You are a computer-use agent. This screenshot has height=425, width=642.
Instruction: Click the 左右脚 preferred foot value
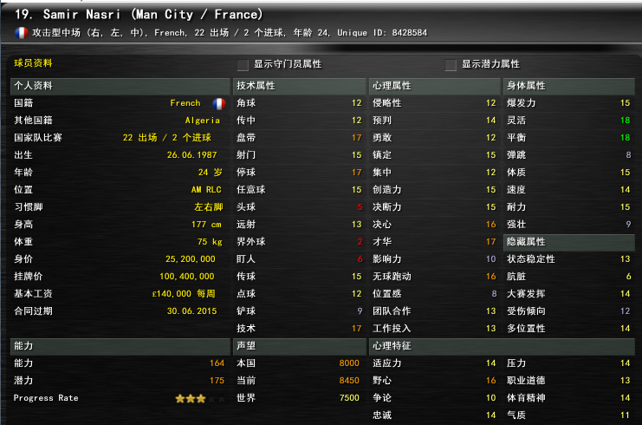209,207
